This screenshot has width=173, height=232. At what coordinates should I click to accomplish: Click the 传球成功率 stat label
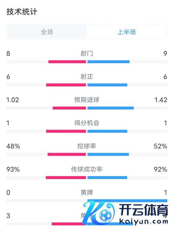point(87,169)
